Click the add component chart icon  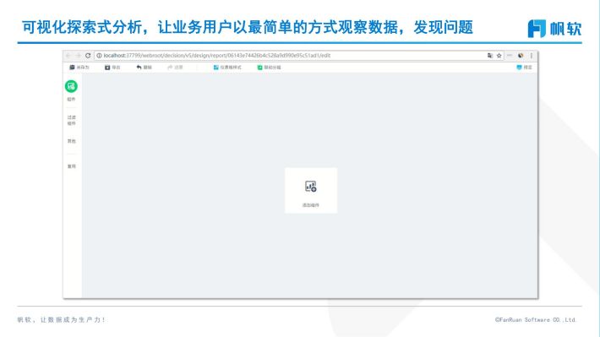point(311,187)
